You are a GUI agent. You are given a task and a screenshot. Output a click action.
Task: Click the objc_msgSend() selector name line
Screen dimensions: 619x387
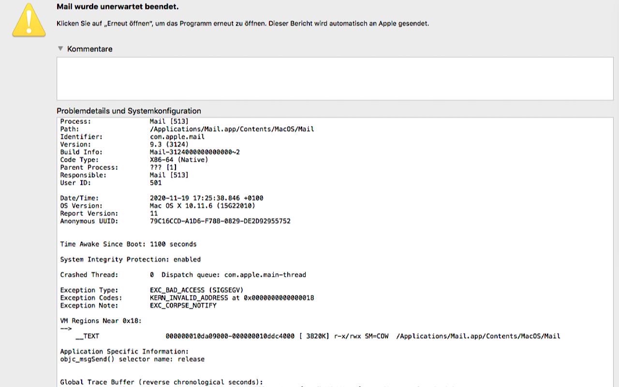[x=132, y=359]
